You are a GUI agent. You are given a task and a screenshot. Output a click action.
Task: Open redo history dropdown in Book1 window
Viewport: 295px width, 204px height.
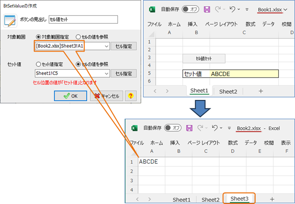[224, 9]
